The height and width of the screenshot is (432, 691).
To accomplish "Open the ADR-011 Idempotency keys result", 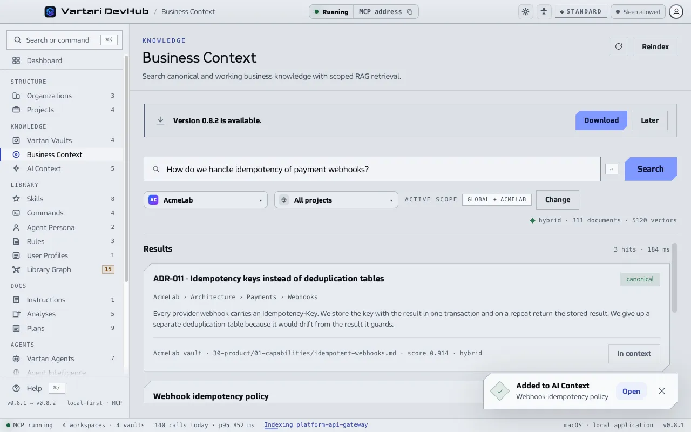I will point(269,279).
